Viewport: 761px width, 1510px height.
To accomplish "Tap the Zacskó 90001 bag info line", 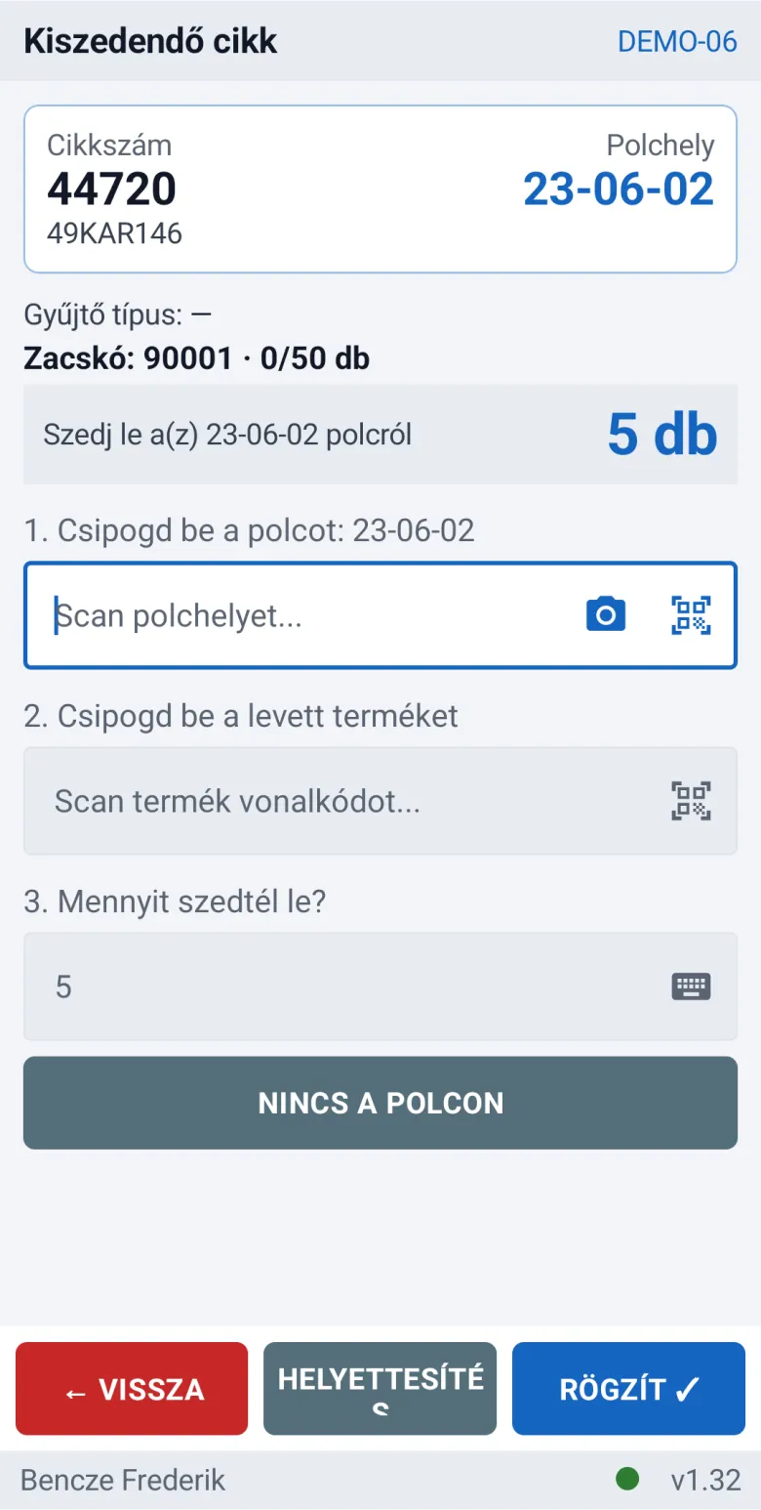I will click(x=197, y=358).
